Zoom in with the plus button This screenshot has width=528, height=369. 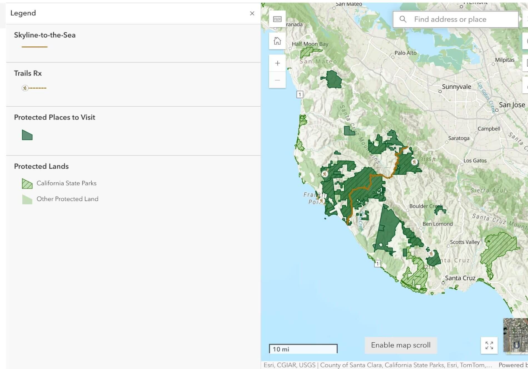[x=277, y=63]
